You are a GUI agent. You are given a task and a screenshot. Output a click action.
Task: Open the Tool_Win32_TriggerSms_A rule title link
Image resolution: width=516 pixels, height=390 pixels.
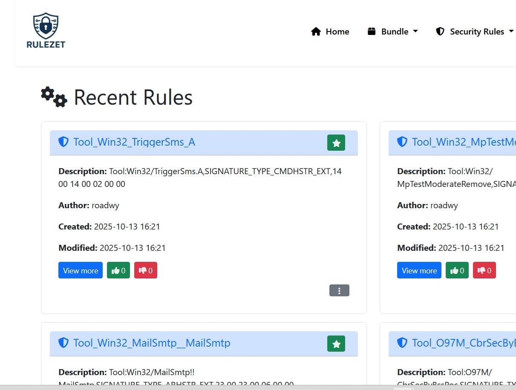click(x=134, y=142)
